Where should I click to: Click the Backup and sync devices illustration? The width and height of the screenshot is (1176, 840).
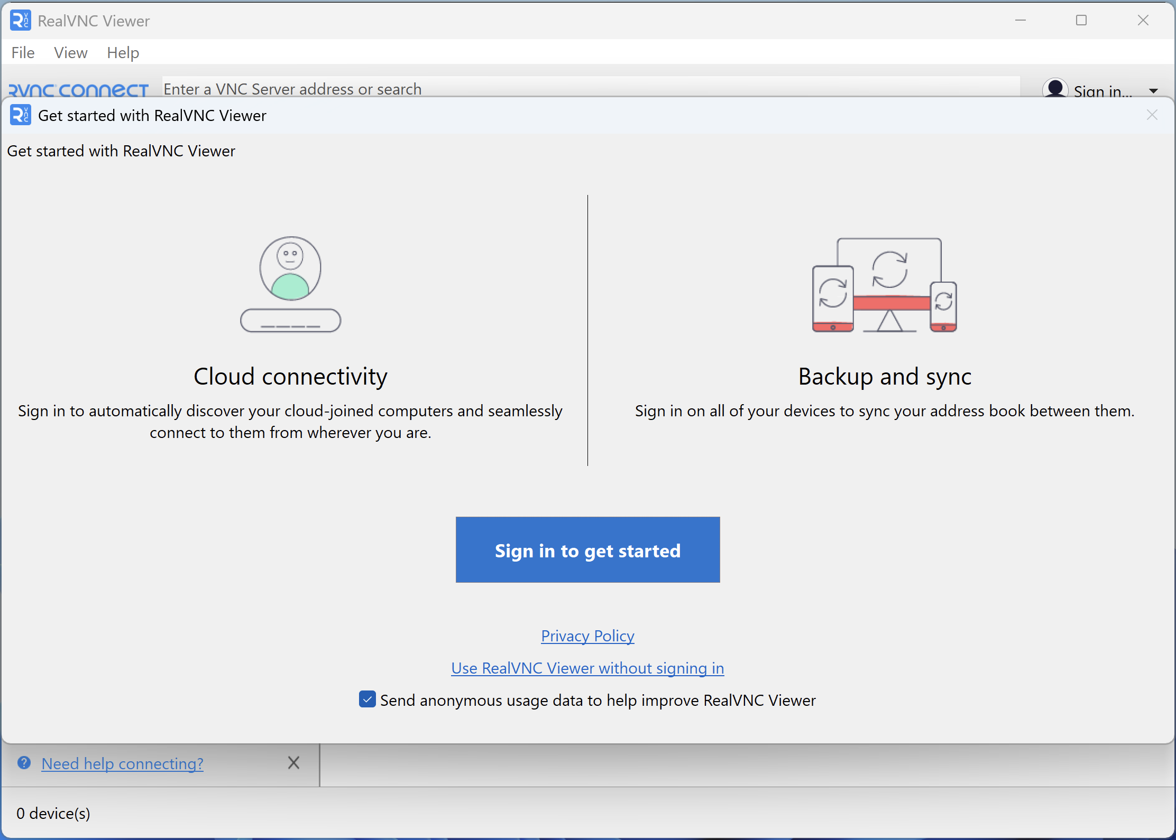(x=885, y=285)
